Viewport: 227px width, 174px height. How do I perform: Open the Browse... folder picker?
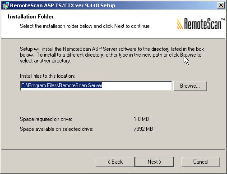coord(190,86)
